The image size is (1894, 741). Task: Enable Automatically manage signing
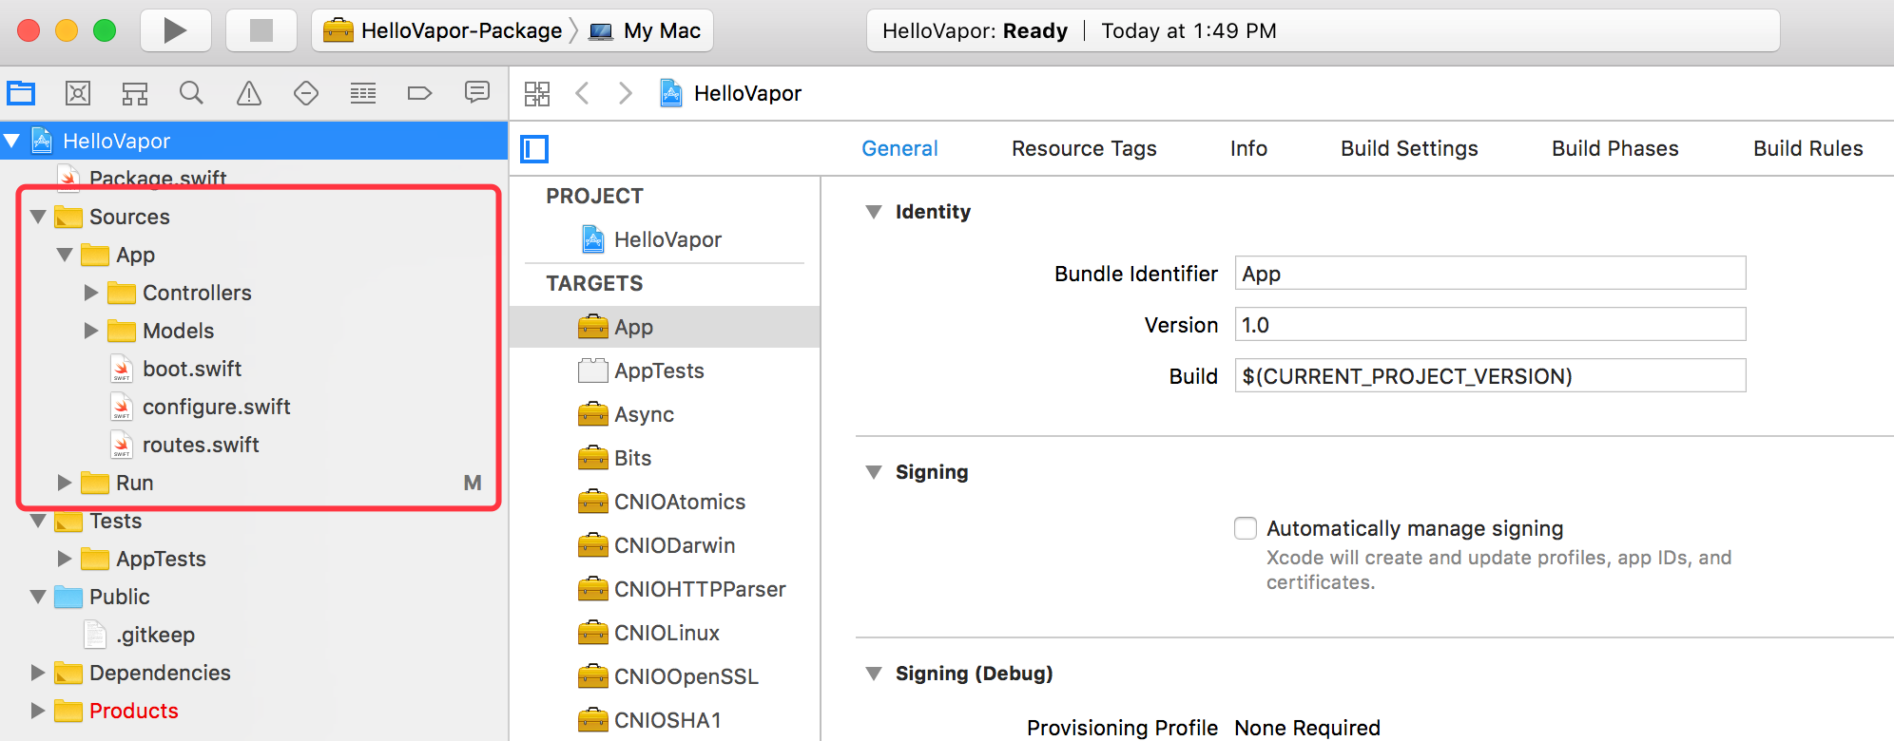[1246, 528]
